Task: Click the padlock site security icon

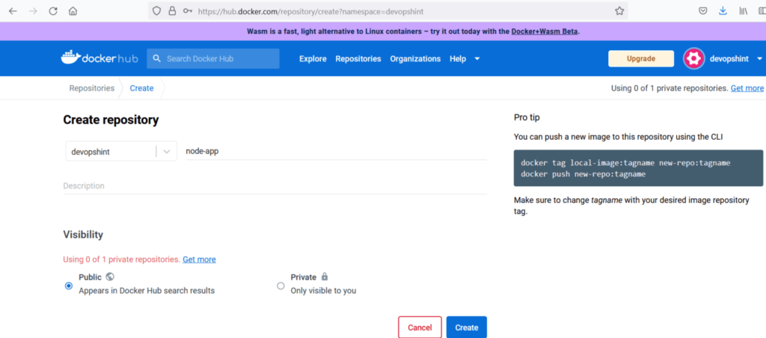Action: (172, 10)
